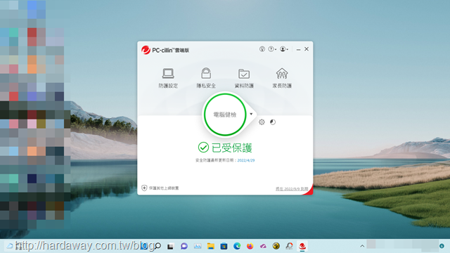Click the Trend Micro taskbar icon

(x=302, y=246)
